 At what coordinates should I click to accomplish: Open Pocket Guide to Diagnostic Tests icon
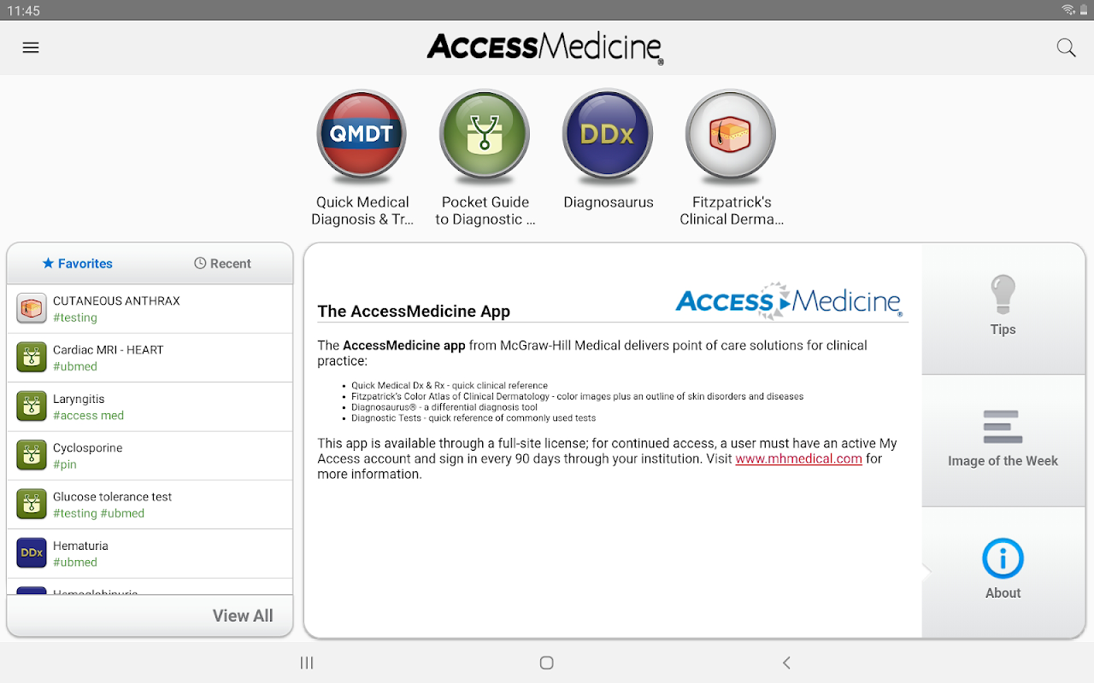click(x=485, y=135)
